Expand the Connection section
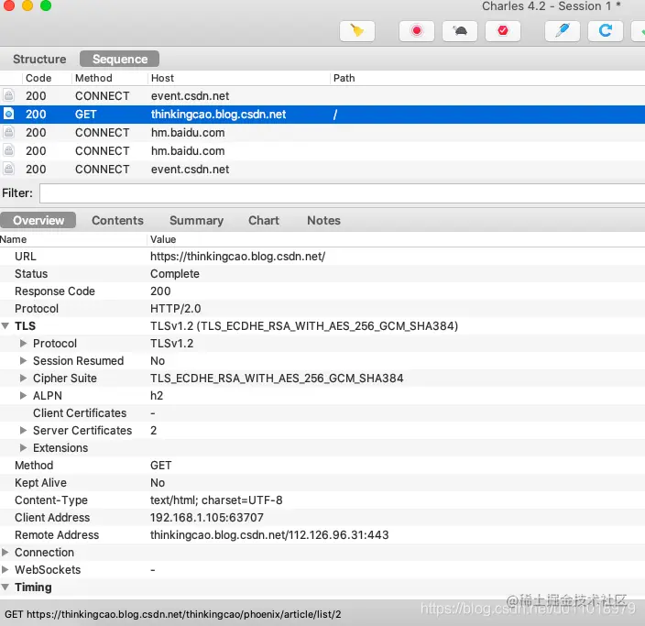This screenshot has width=645, height=626. (5, 553)
